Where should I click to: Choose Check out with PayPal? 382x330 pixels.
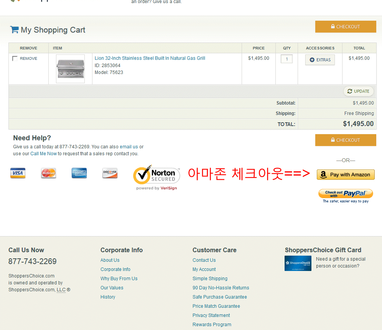click(346, 194)
